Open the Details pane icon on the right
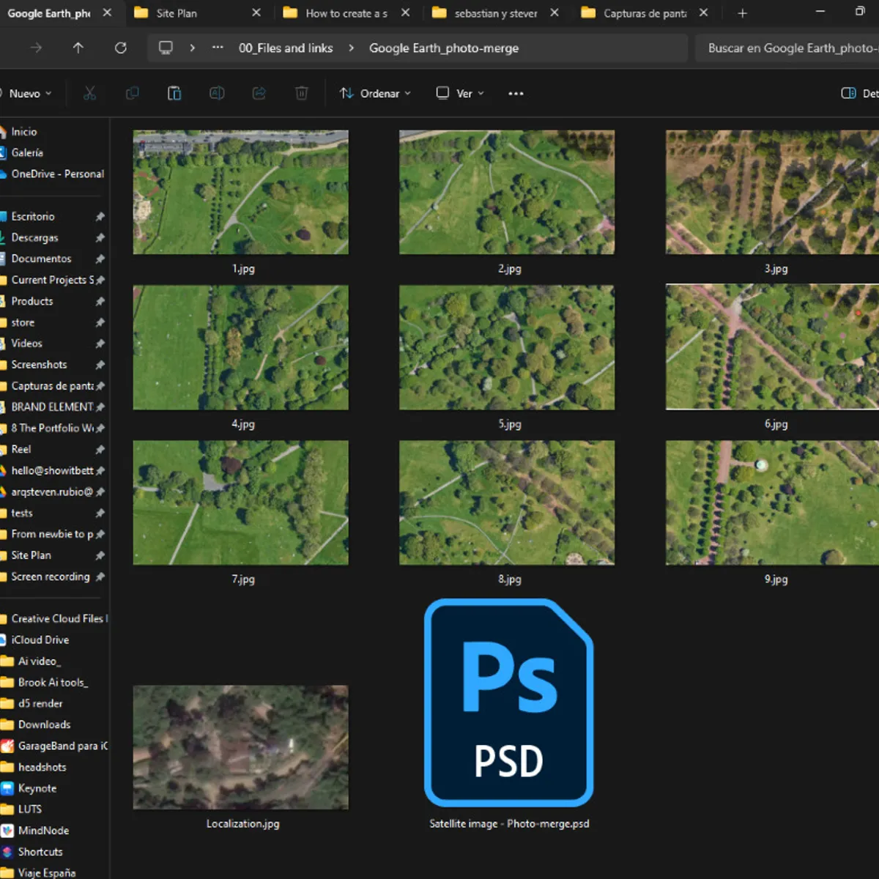Viewport: 879px width, 879px height. tap(848, 93)
